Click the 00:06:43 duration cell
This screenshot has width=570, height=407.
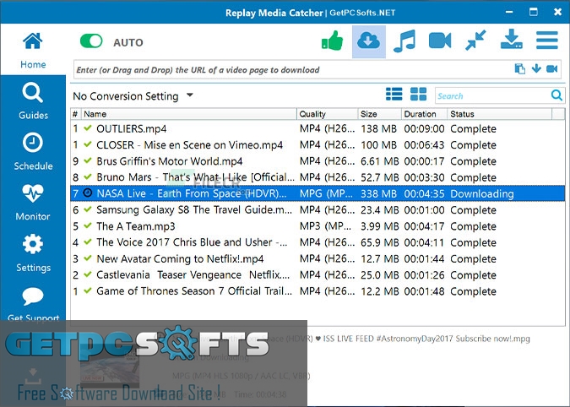point(424,145)
